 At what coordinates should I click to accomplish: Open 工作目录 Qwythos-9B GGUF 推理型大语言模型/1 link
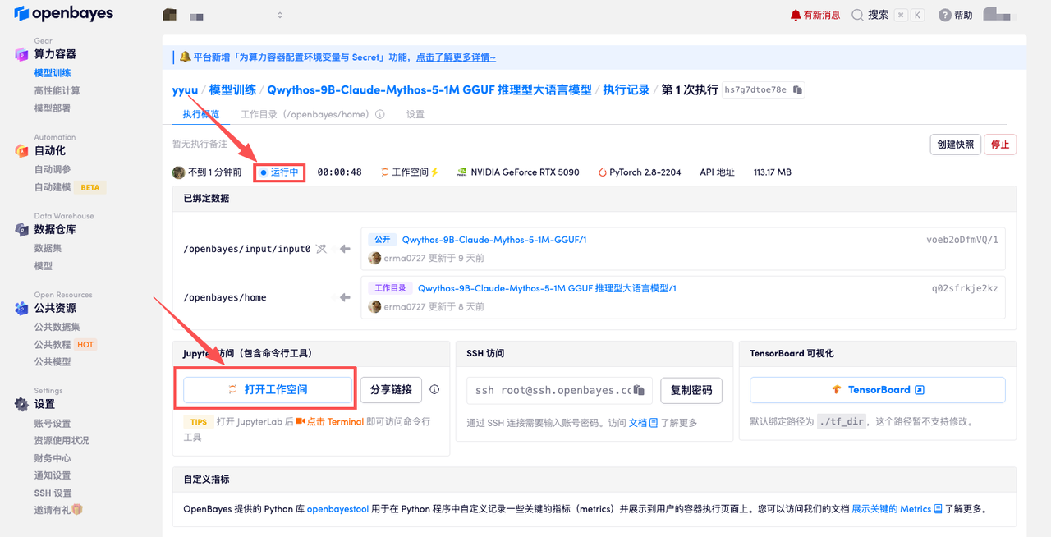coord(547,288)
